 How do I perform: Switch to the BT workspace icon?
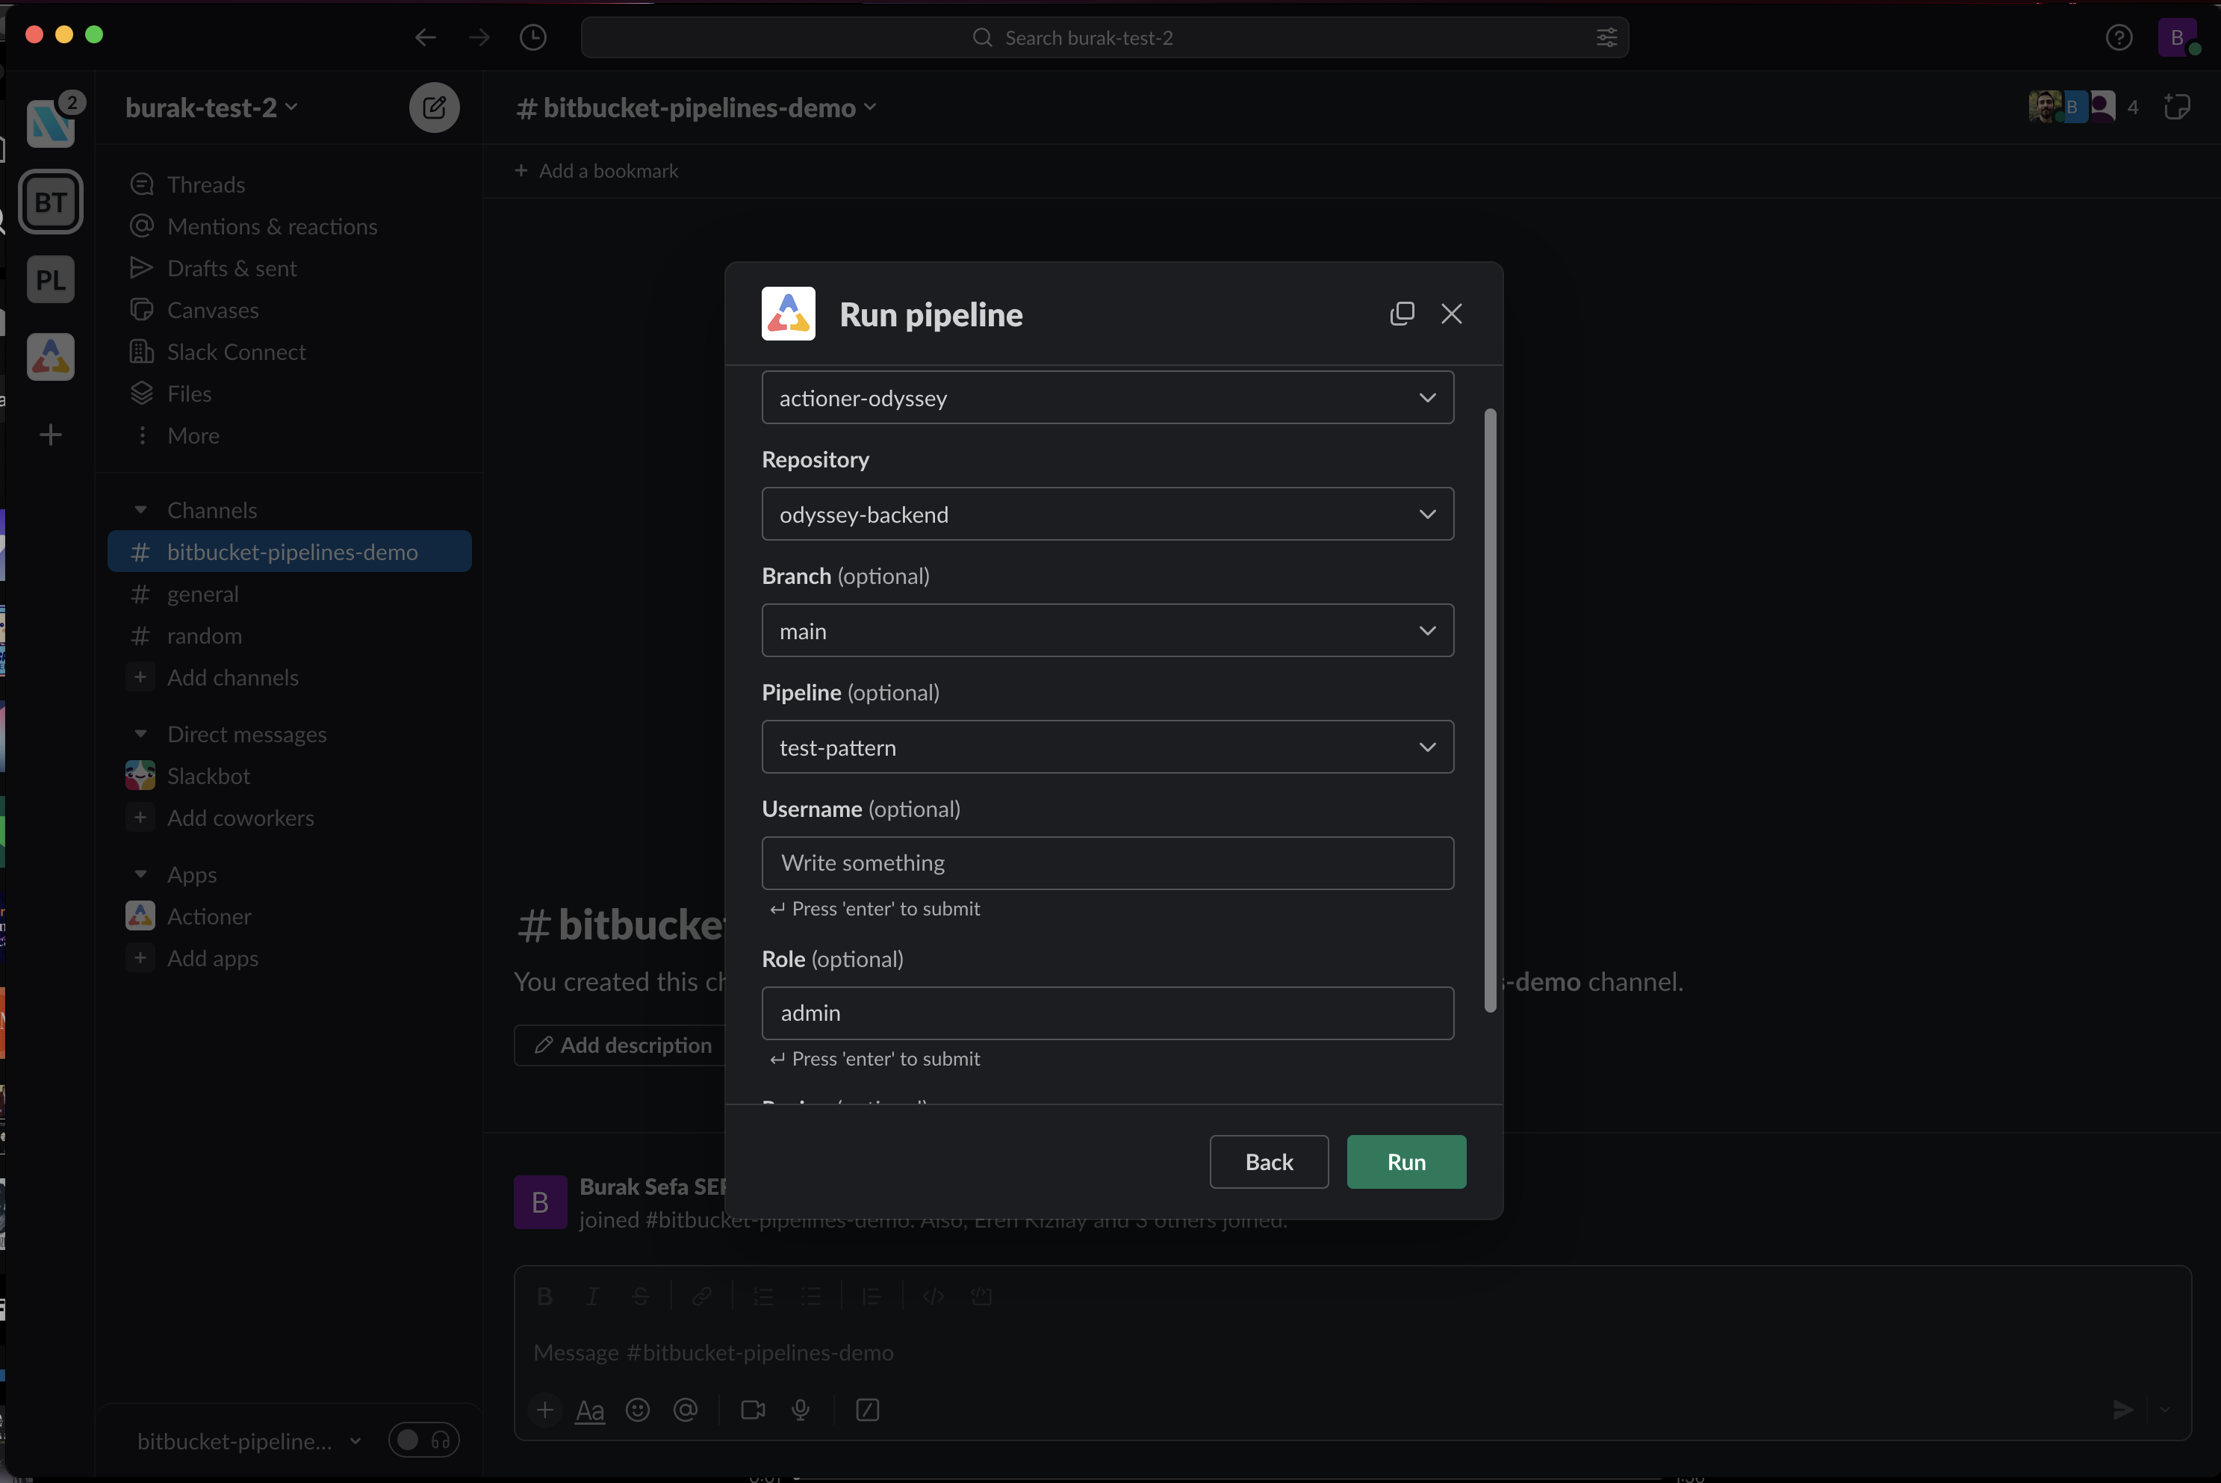pyautogui.click(x=51, y=202)
